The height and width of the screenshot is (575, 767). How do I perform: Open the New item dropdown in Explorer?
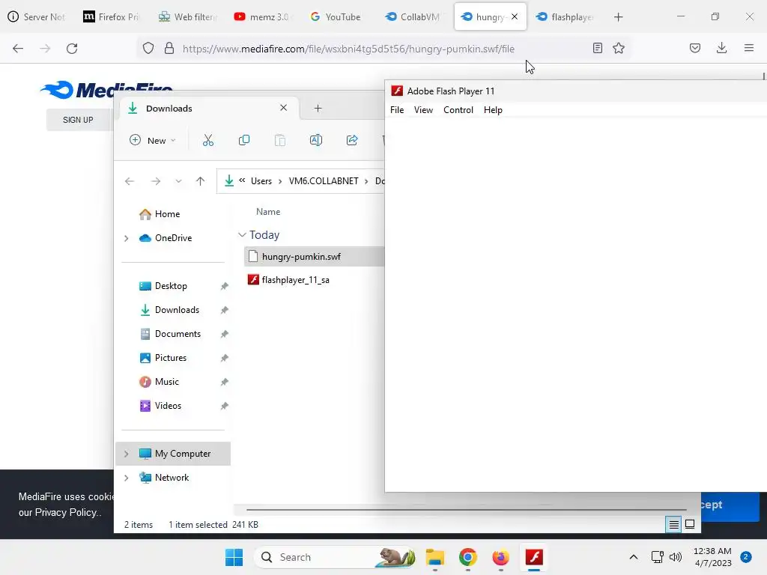[x=152, y=140]
